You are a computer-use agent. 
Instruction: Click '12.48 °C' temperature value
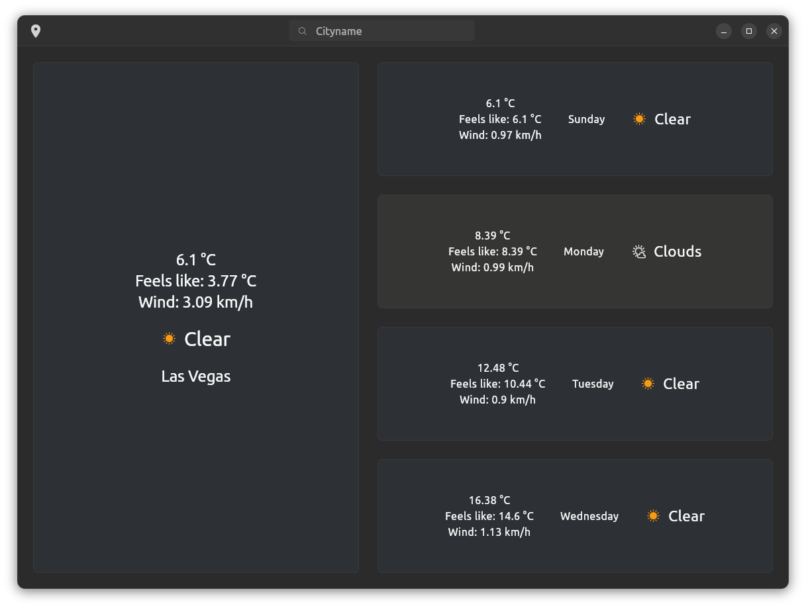(498, 368)
